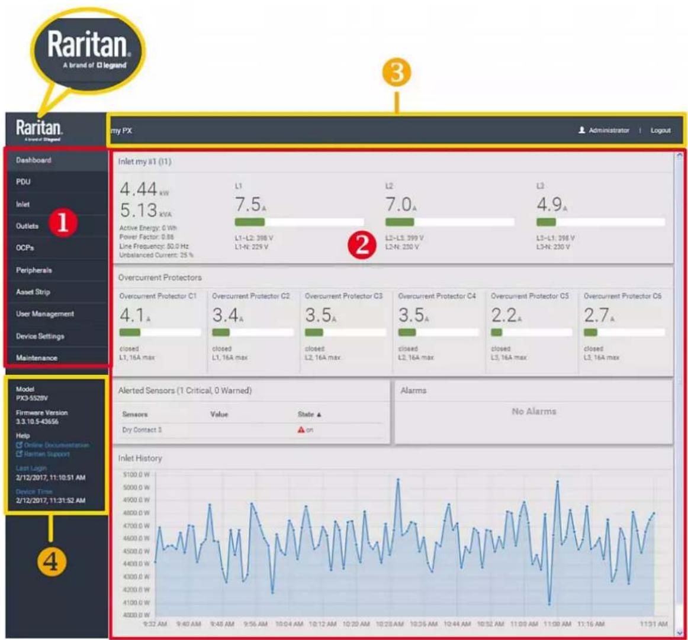Click the 'Line Frequency: 50.0 Hz' text
Image resolution: width=688 pixels, height=640 pixels.
tap(154, 246)
